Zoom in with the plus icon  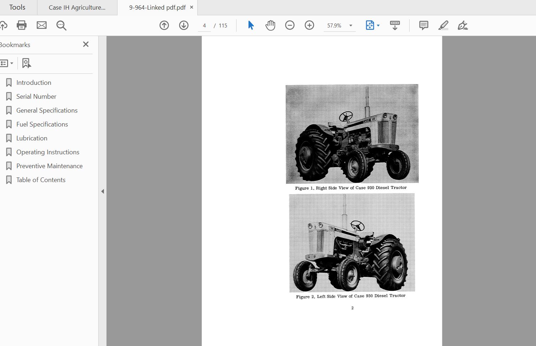309,25
